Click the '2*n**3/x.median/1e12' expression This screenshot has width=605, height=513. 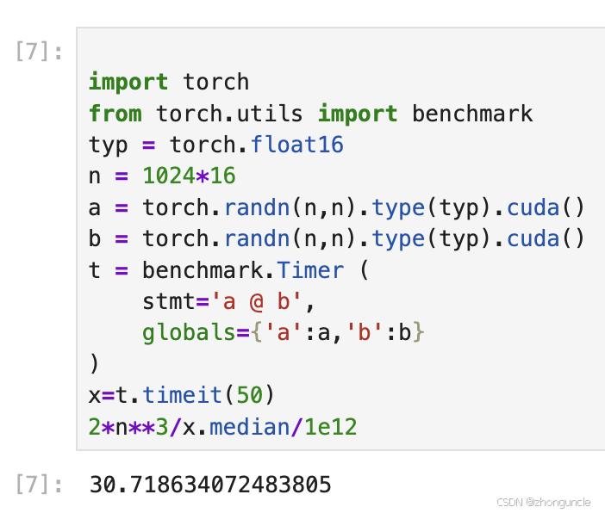pos(222,427)
